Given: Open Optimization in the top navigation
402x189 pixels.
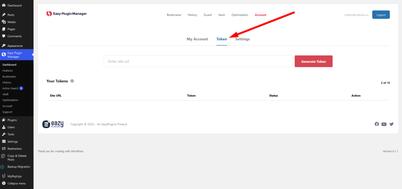Looking at the screenshot, I should click(x=240, y=15).
